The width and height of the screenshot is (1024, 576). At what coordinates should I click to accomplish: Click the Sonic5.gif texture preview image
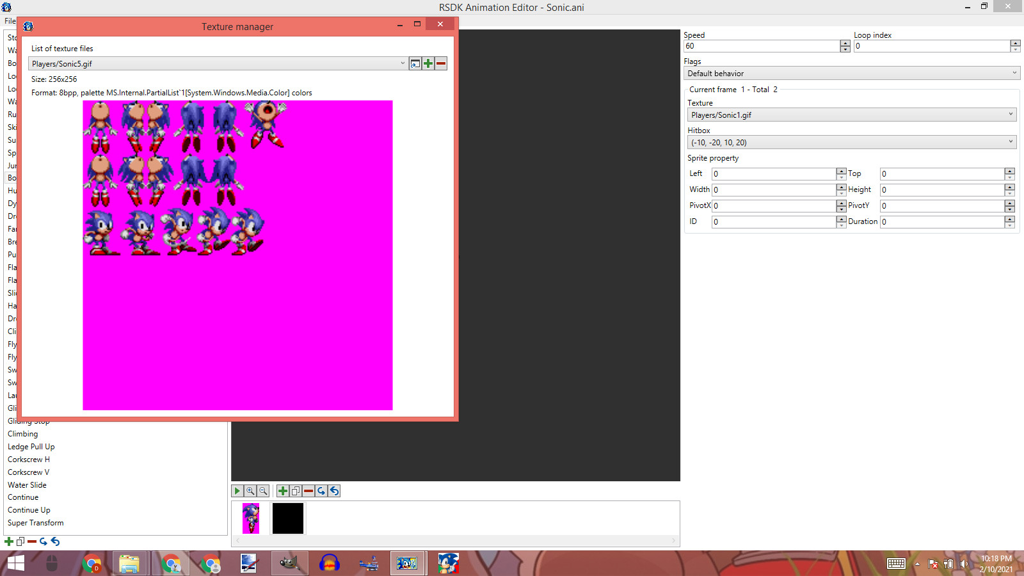click(x=237, y=255)
